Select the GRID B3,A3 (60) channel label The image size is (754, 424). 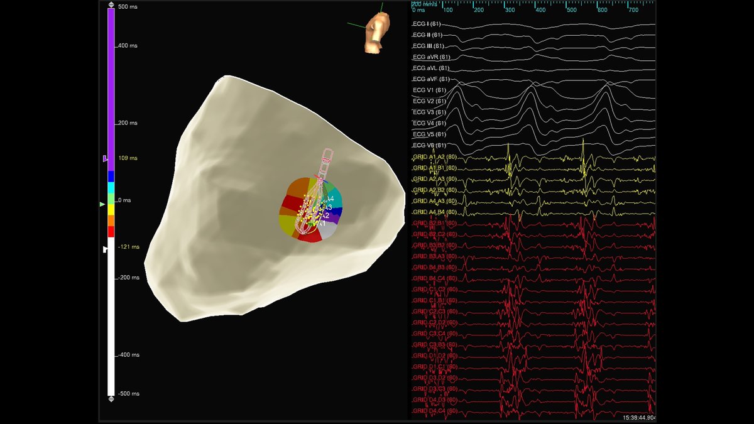point(434,256)
